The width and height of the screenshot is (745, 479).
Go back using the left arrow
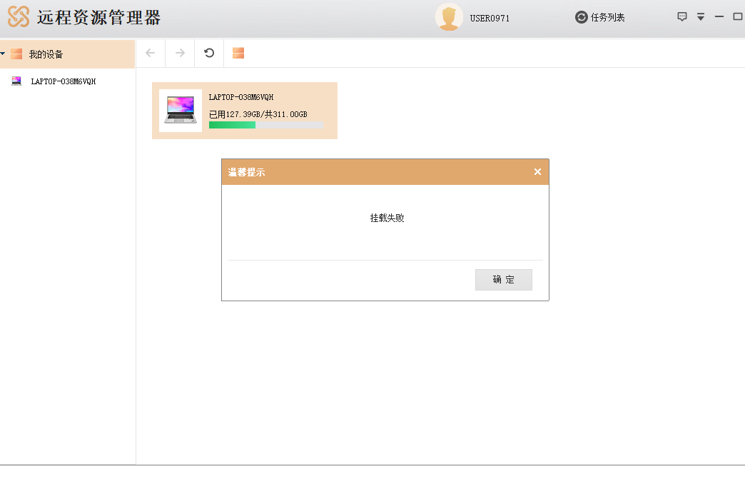click(x=150, y=53)
